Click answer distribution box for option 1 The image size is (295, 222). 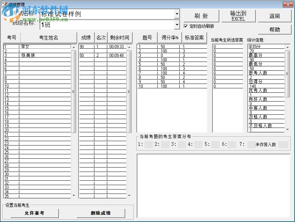click(149, 145)
